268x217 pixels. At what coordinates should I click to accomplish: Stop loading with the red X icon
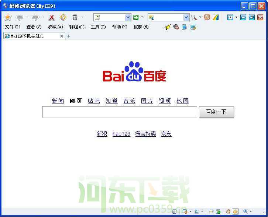tap(52, 17)
